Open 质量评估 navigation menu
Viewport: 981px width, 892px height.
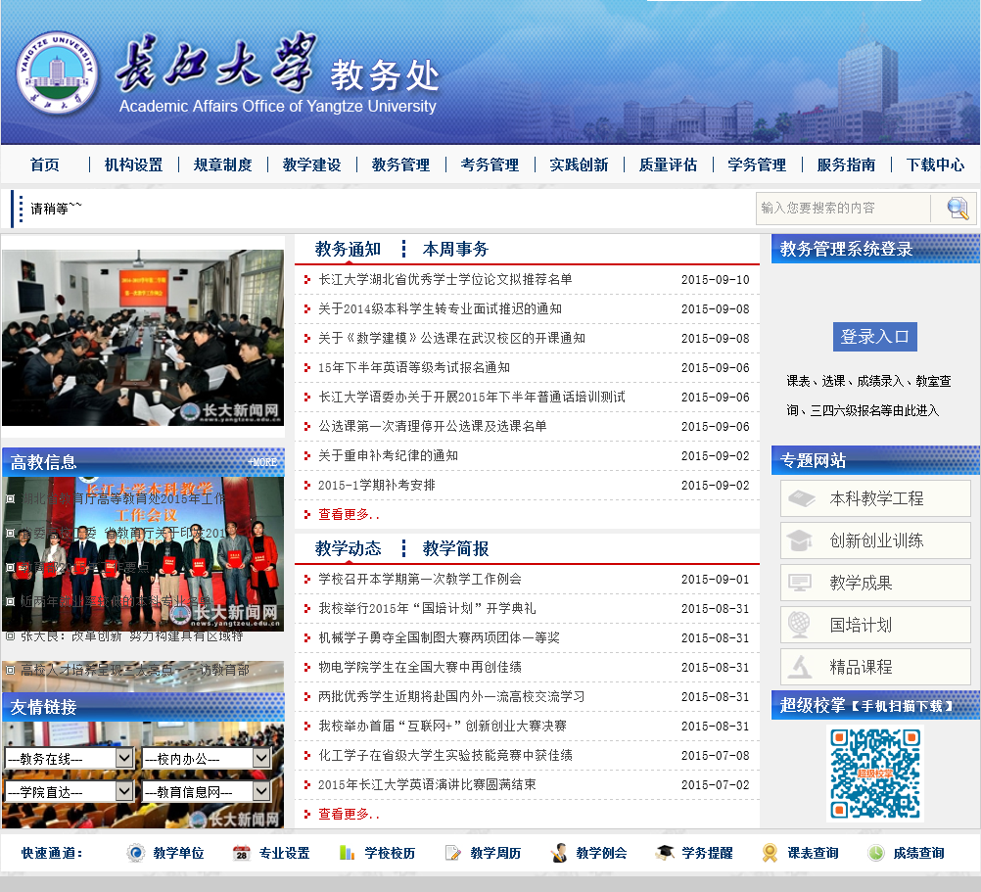point(668,164)
